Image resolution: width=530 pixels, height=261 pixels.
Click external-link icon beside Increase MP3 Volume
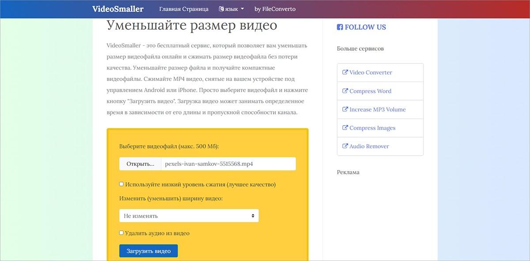(345, 109)
